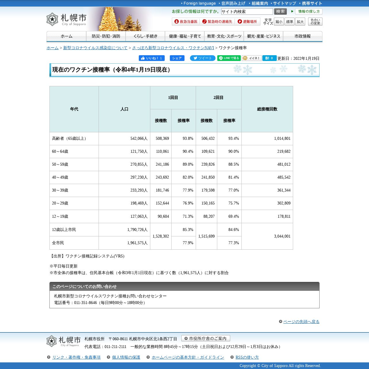
Task: Shrink text size with 縮小 button
Action: [x=279, y=22]
